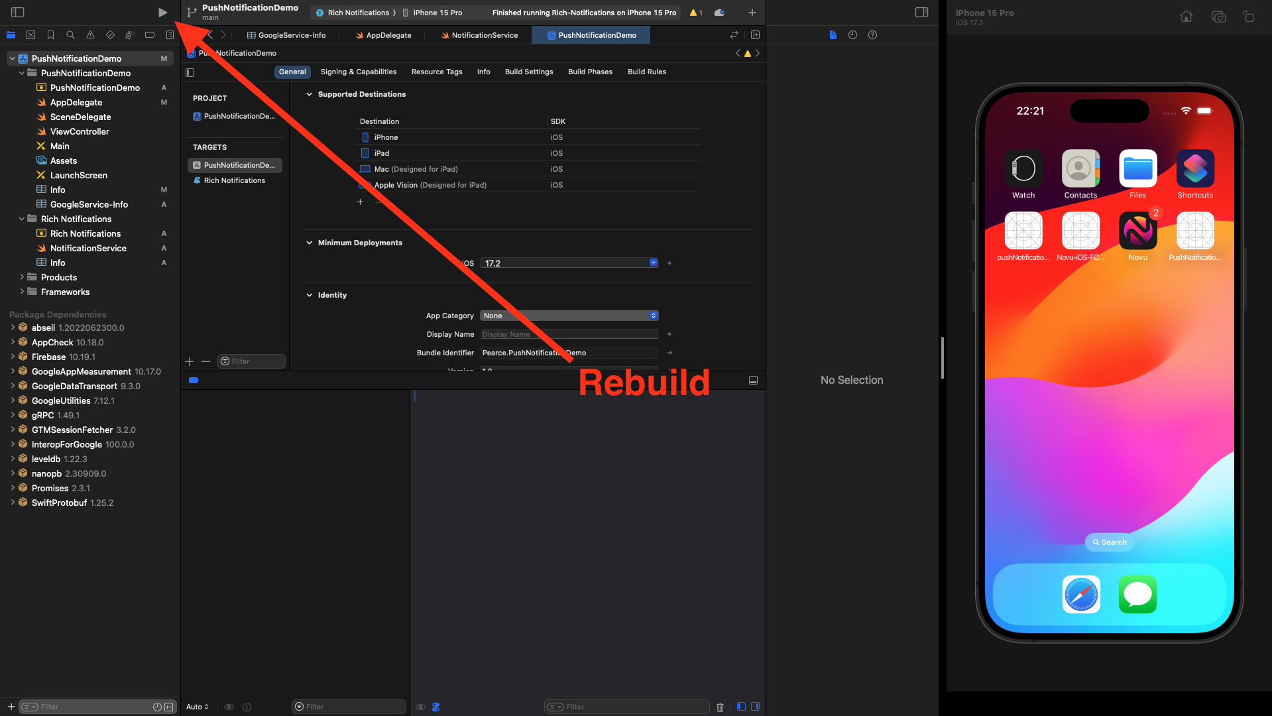This screenshot has height=716, width=1272.
Task: Open the Test navigator
Action: [110, 35]
